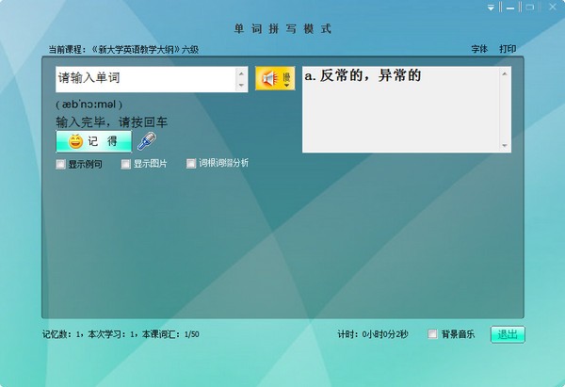Click the definition panel scroll up arrow
The height and width of the screenshot is (387, 565).
pyautogui.click(x=505, y=73)
